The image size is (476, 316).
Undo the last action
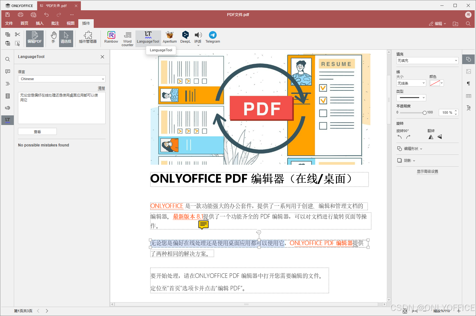(x=46, y=14)
